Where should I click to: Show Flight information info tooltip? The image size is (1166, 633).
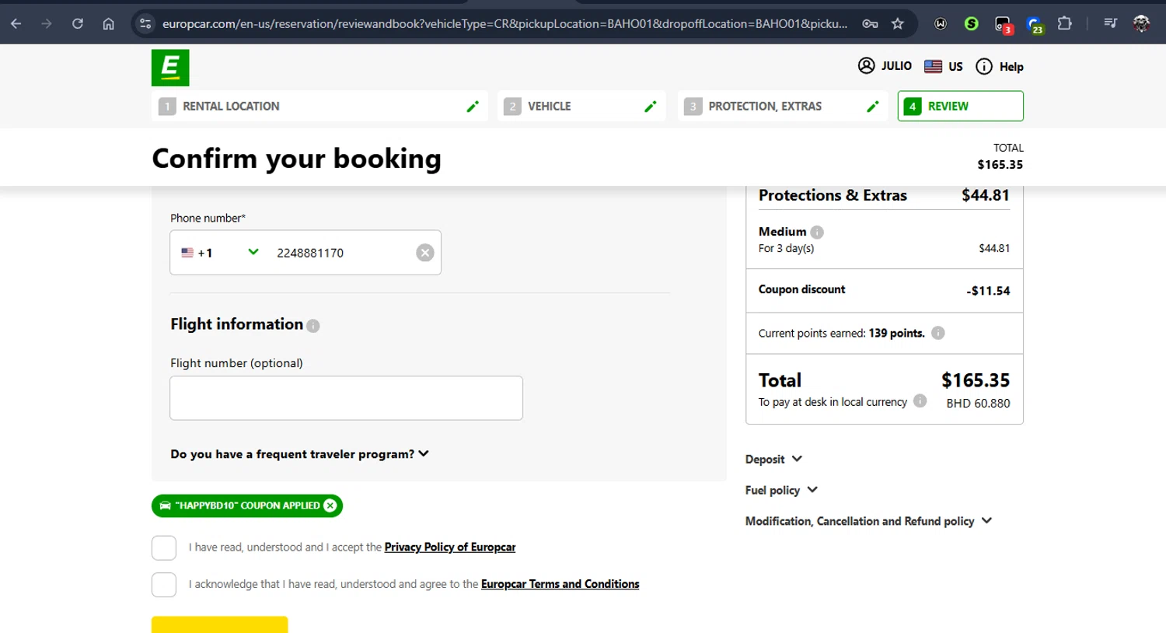pos(313,326)
